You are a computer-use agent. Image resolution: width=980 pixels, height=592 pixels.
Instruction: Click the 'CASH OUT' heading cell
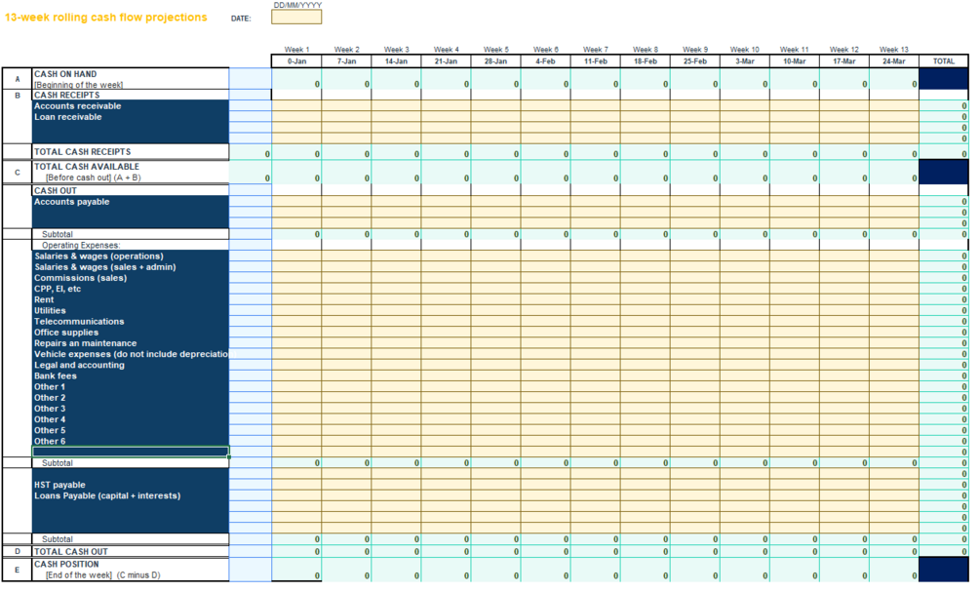pos(131,190)
